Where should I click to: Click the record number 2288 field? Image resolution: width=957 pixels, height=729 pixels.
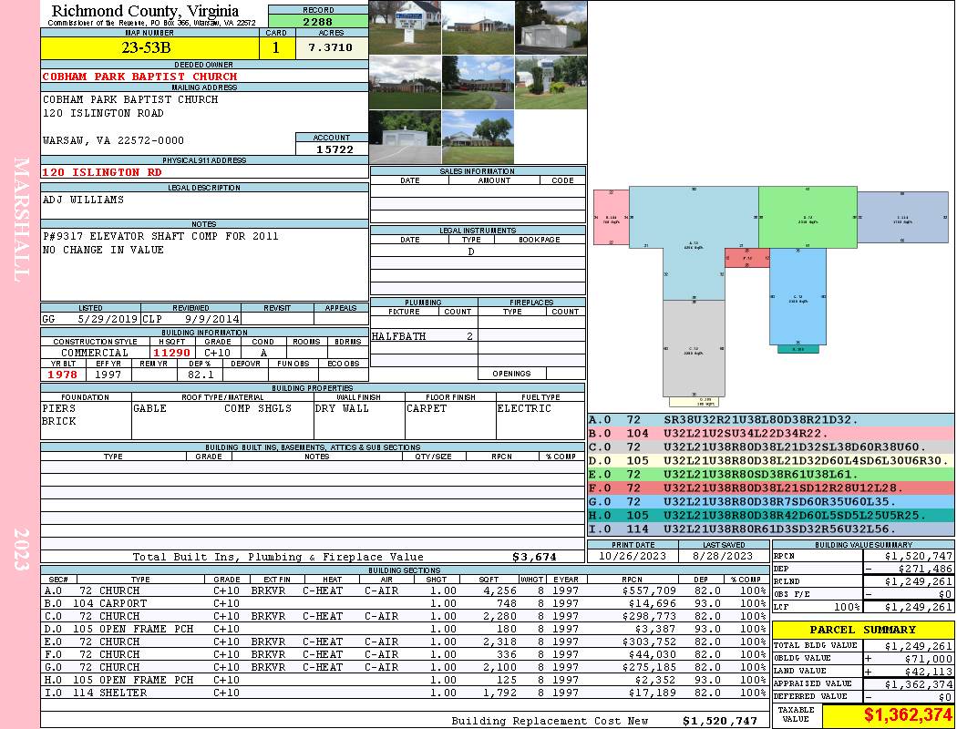point(318,21)
